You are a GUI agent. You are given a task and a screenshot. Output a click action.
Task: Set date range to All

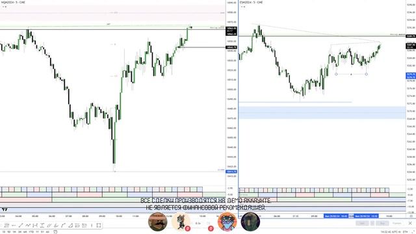47,232
